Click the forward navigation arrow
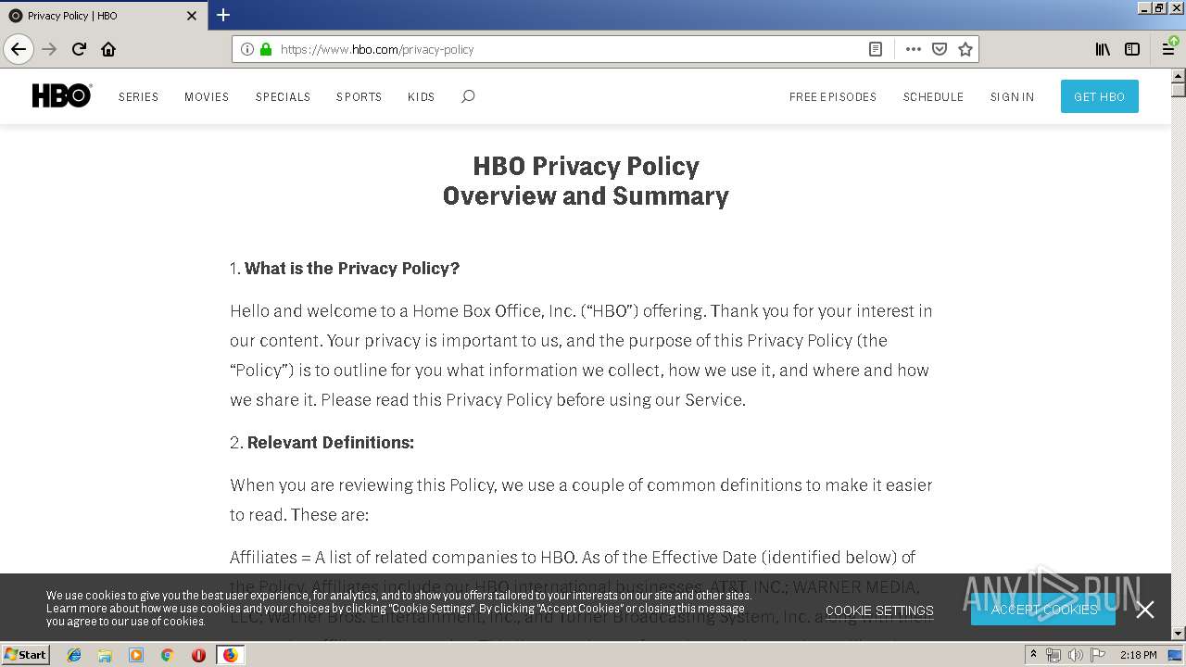This screenshot has width=1186, height=667. click(x=49, y=49)
